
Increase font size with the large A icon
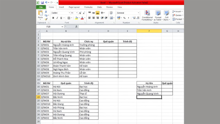coord(80,13)
